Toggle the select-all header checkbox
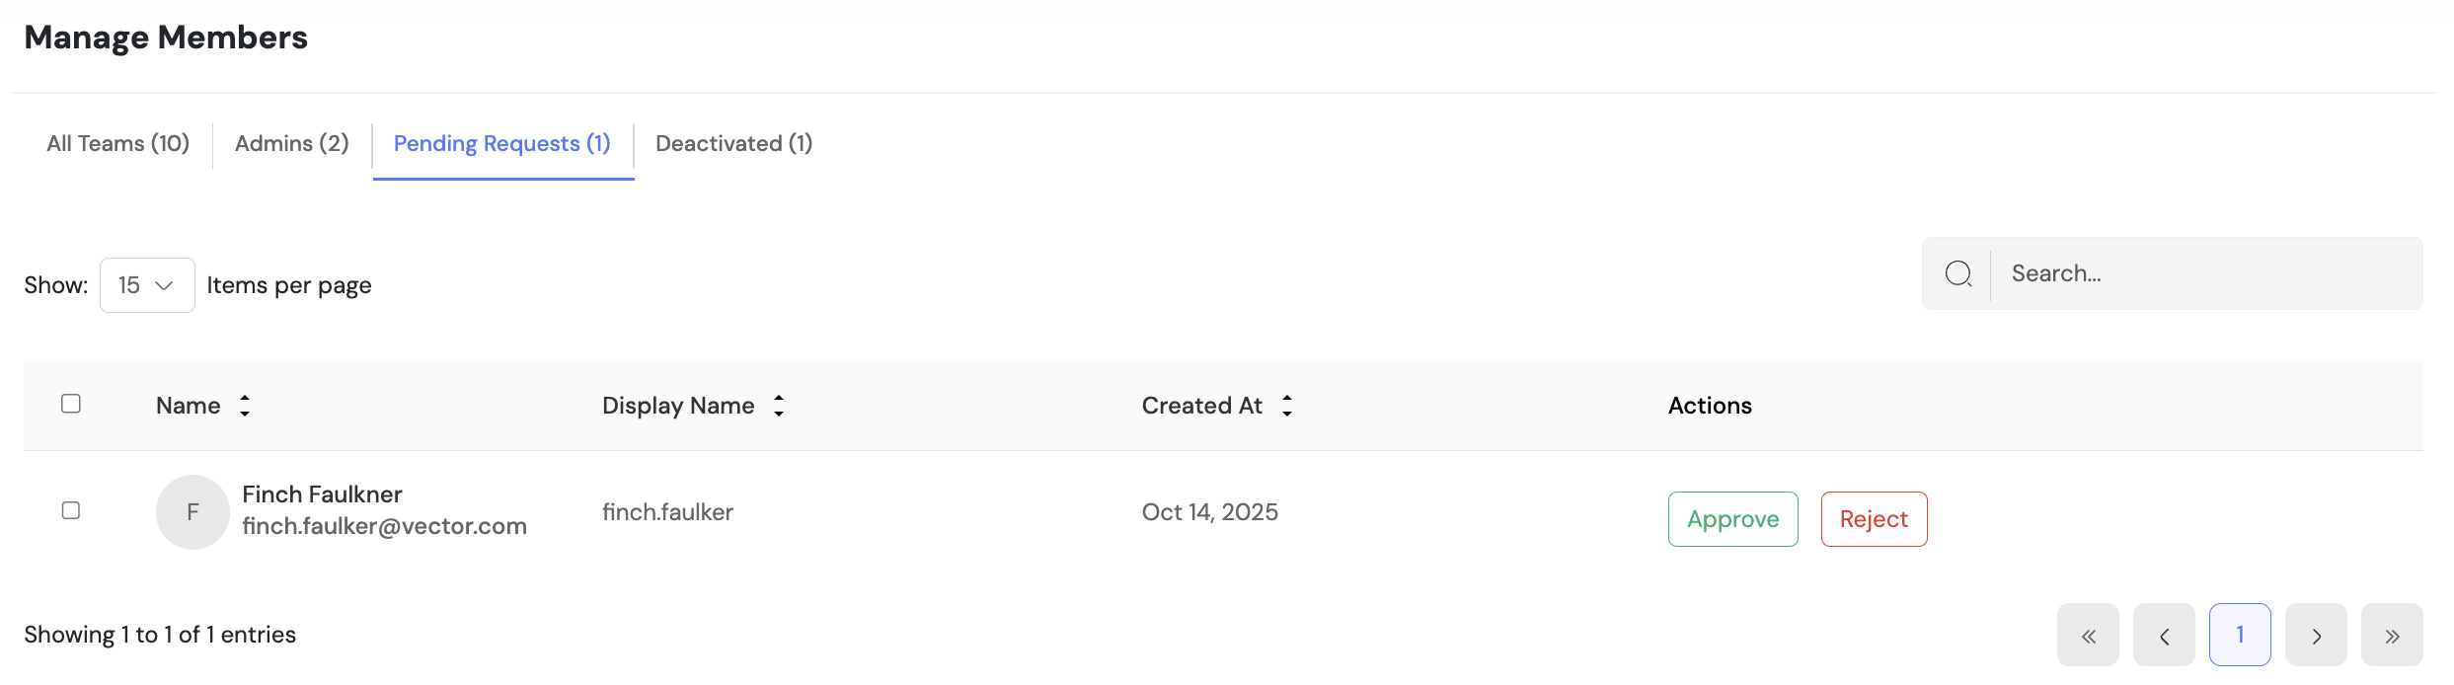This screenshot has height=685, width=2454. tap(71, 404)
